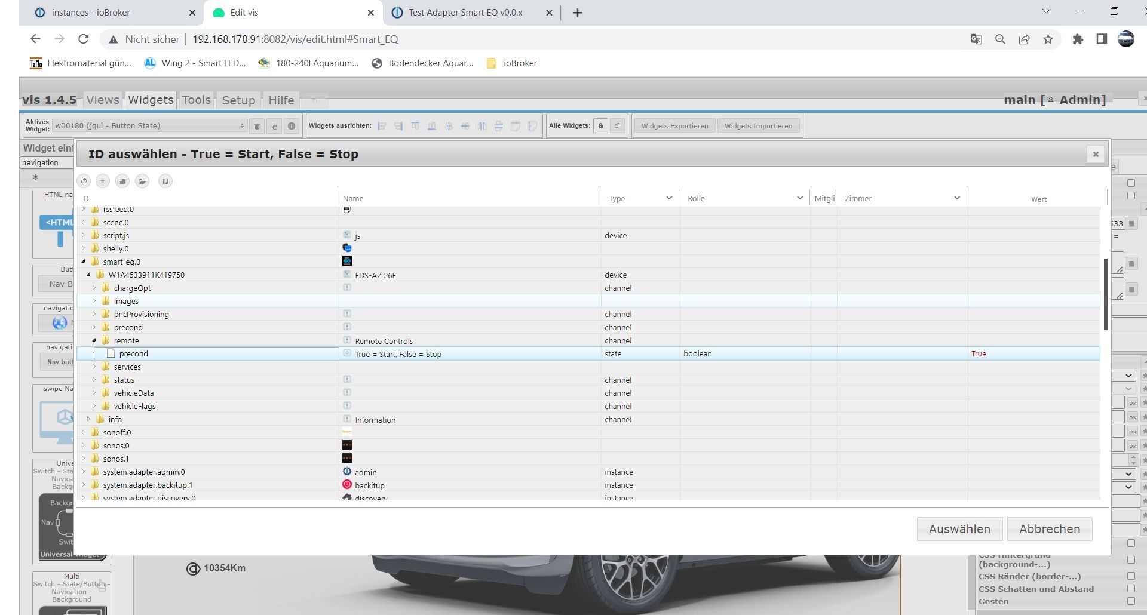
Task: Align widgets top icon
Action: pos(415,126)
